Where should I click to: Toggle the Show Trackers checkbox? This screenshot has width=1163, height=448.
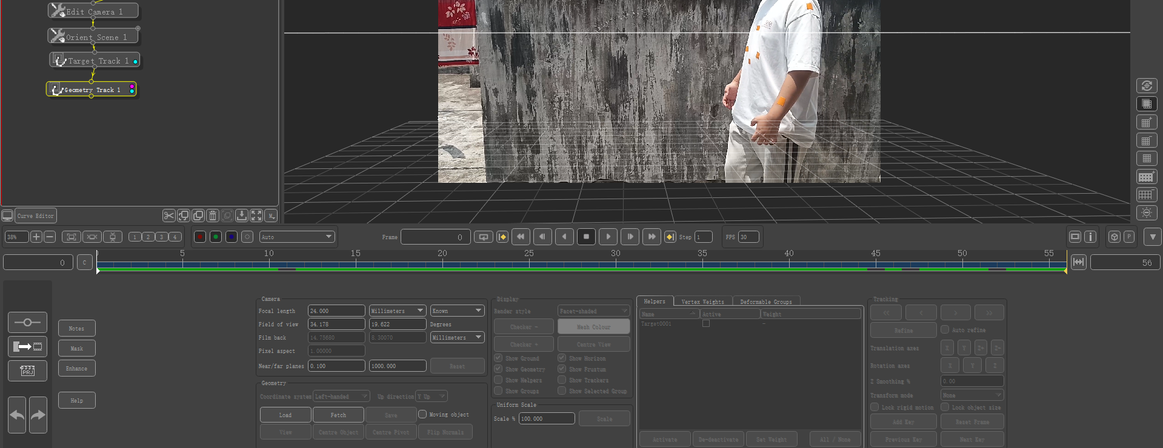[x=562, y=380]
